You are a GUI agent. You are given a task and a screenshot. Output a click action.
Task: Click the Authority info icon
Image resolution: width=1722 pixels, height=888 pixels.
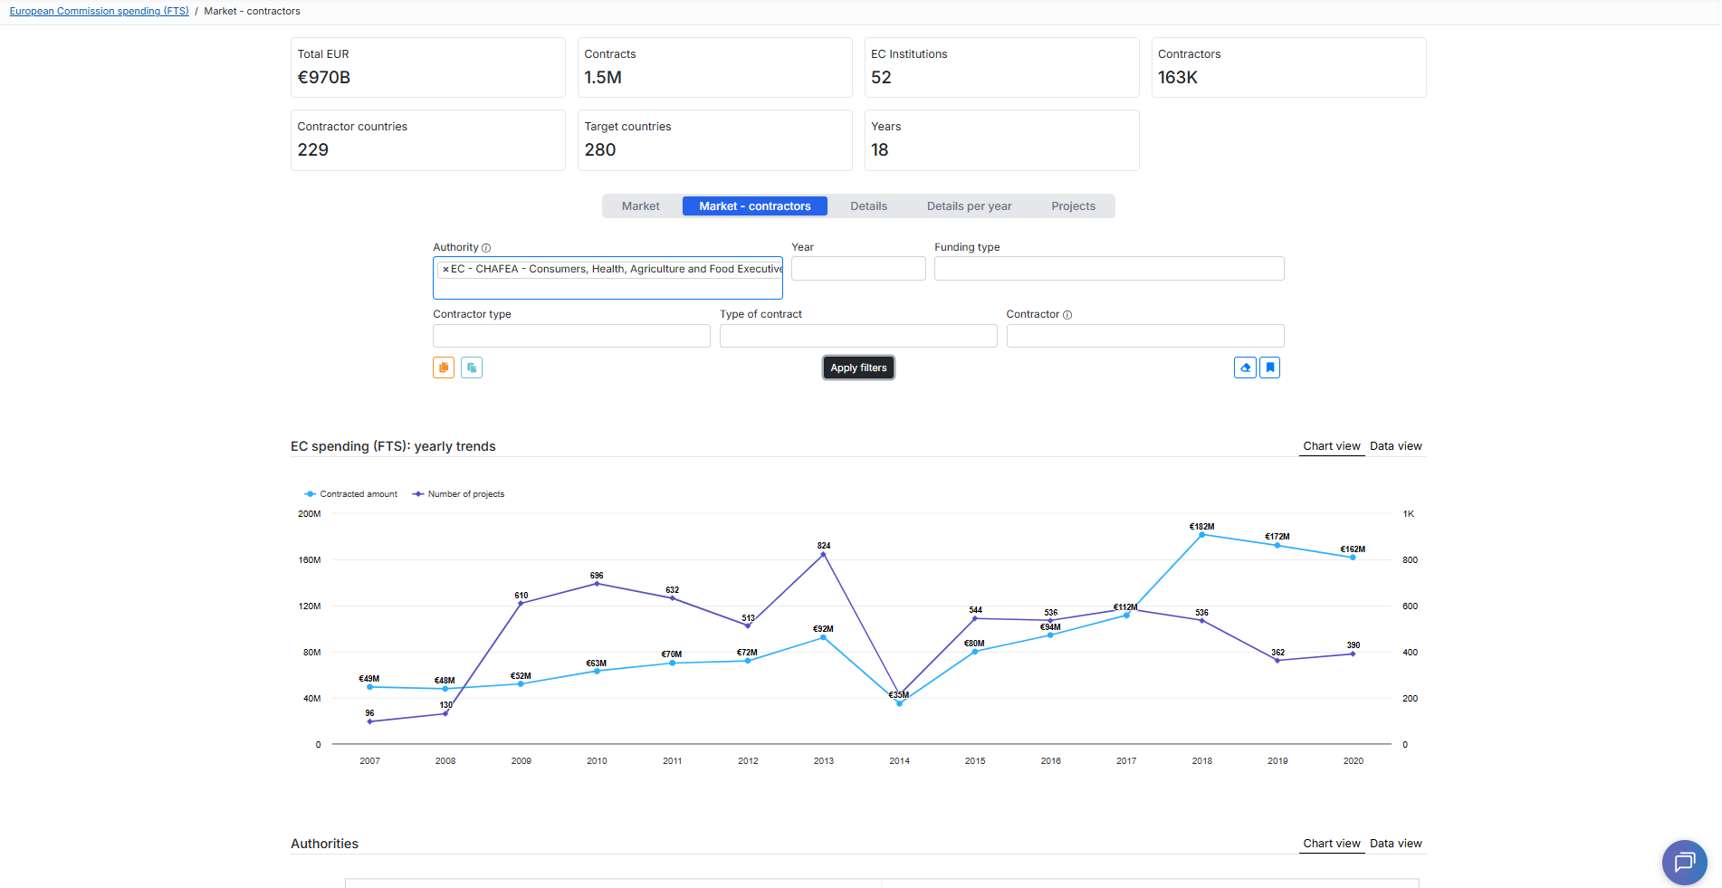coord(486,248)
